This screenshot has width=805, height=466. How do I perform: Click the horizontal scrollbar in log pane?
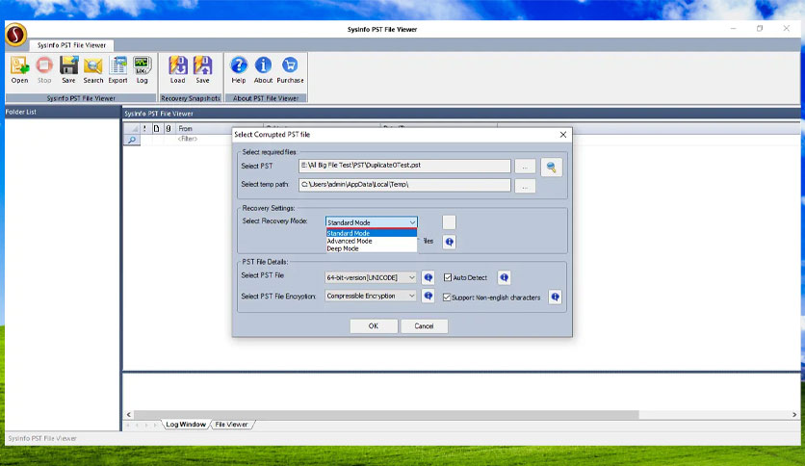[386, 415]
